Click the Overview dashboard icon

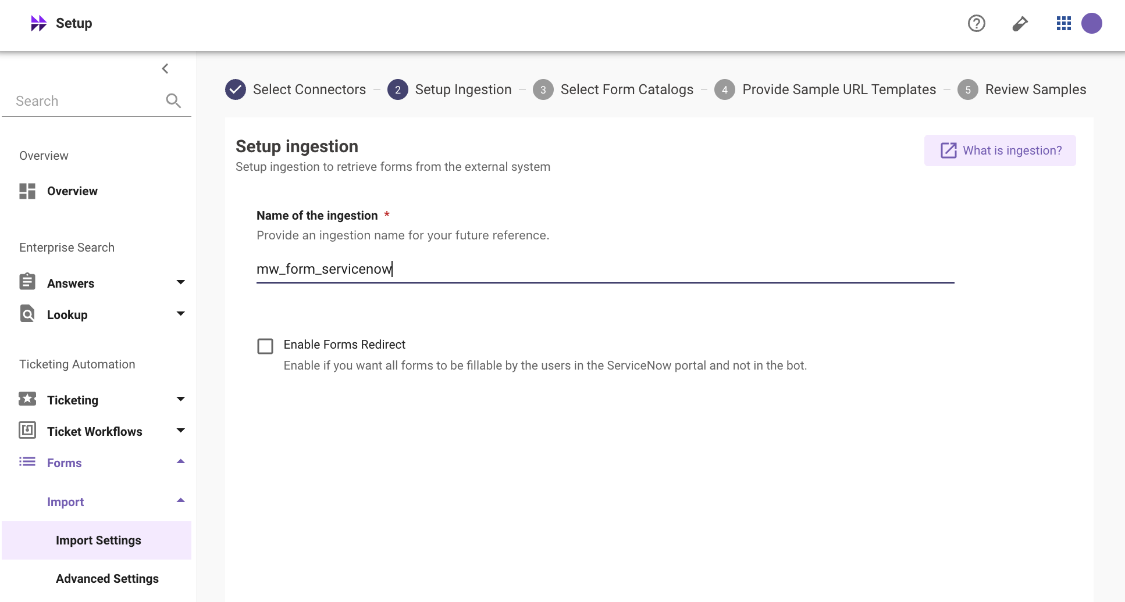(27, 191)
